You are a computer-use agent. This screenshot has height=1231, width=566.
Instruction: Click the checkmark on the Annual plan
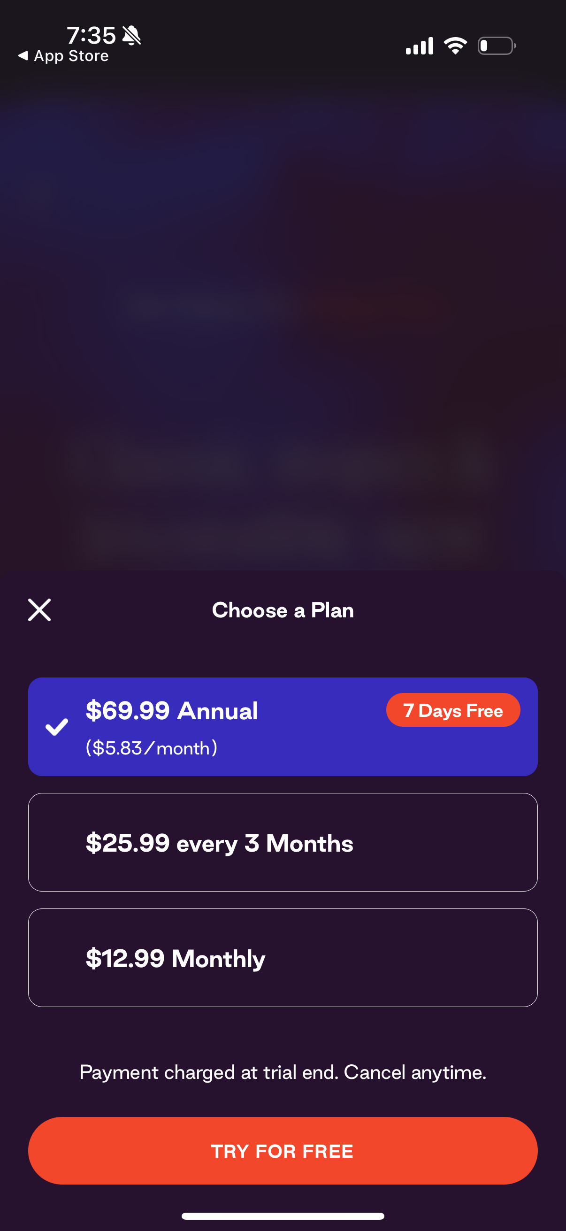(56, 727)
